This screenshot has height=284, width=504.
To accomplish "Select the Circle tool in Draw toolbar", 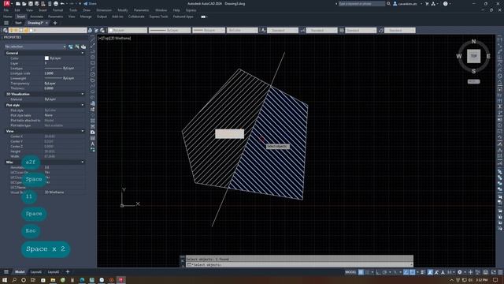I will click(x=93, y=74).
